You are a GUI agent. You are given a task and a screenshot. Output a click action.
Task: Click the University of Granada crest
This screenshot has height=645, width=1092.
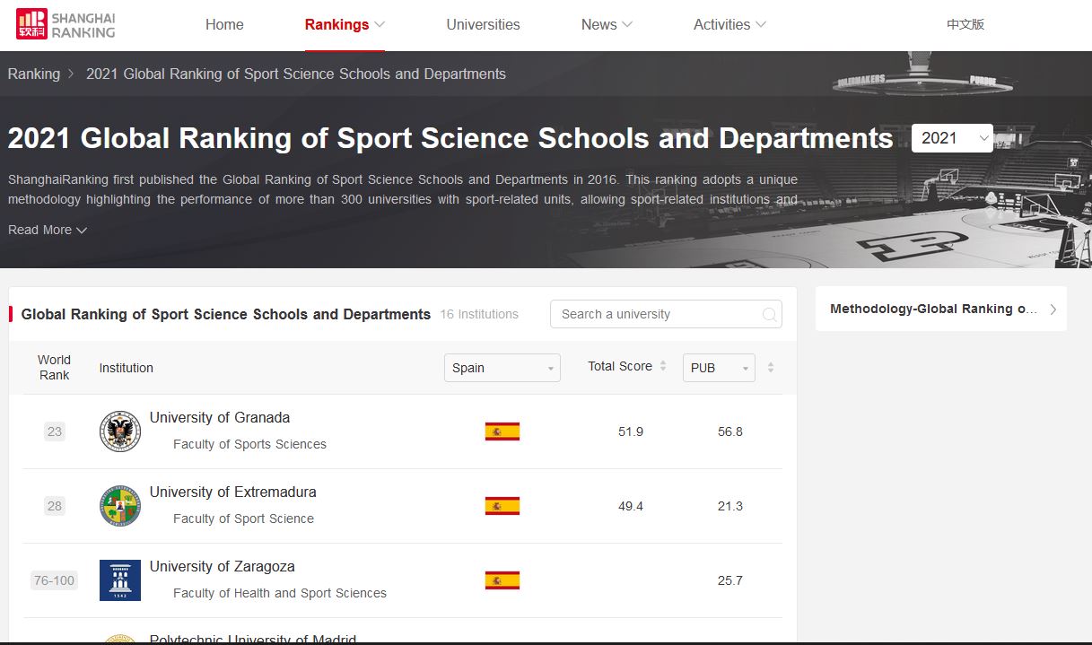click(x=120, y=431)
